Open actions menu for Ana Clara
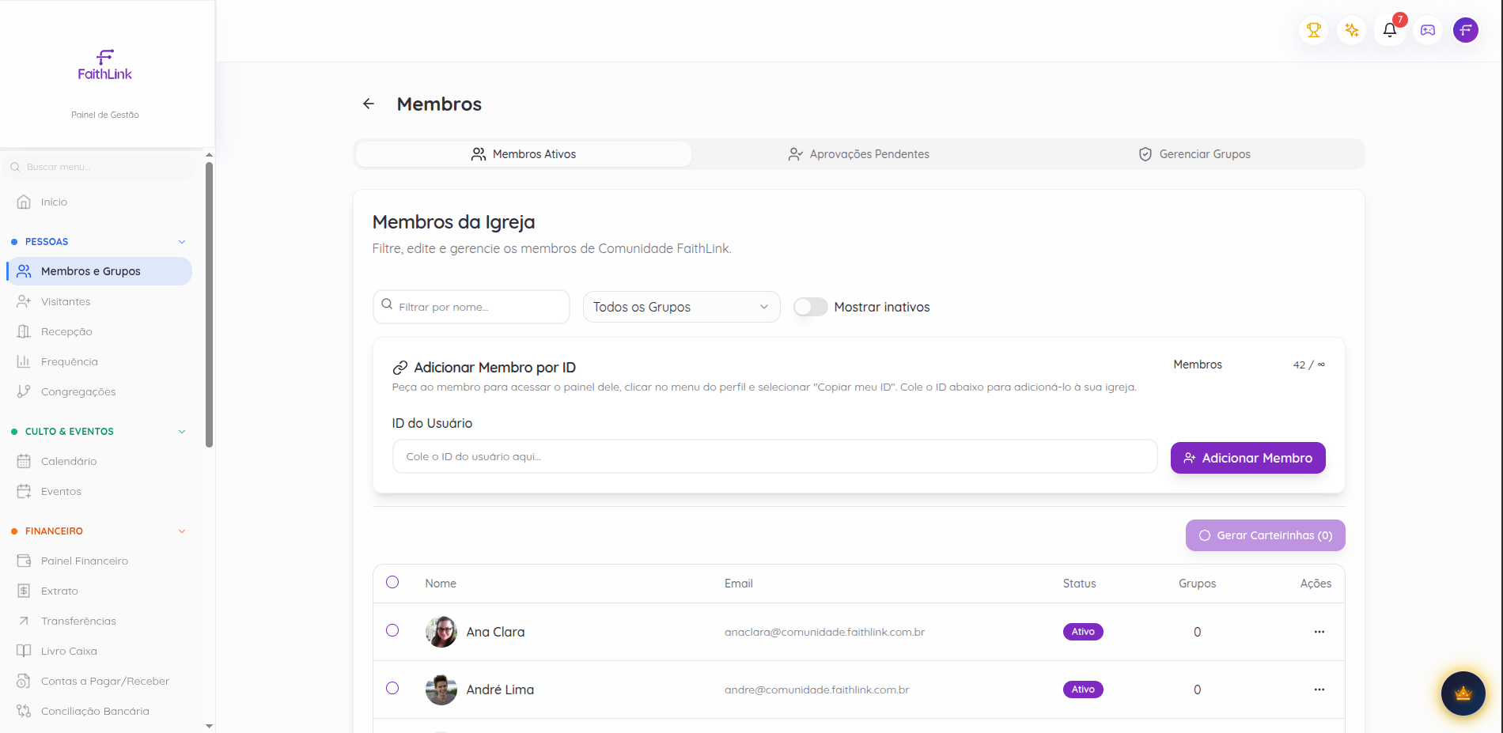 click(x=1319, y=632)
